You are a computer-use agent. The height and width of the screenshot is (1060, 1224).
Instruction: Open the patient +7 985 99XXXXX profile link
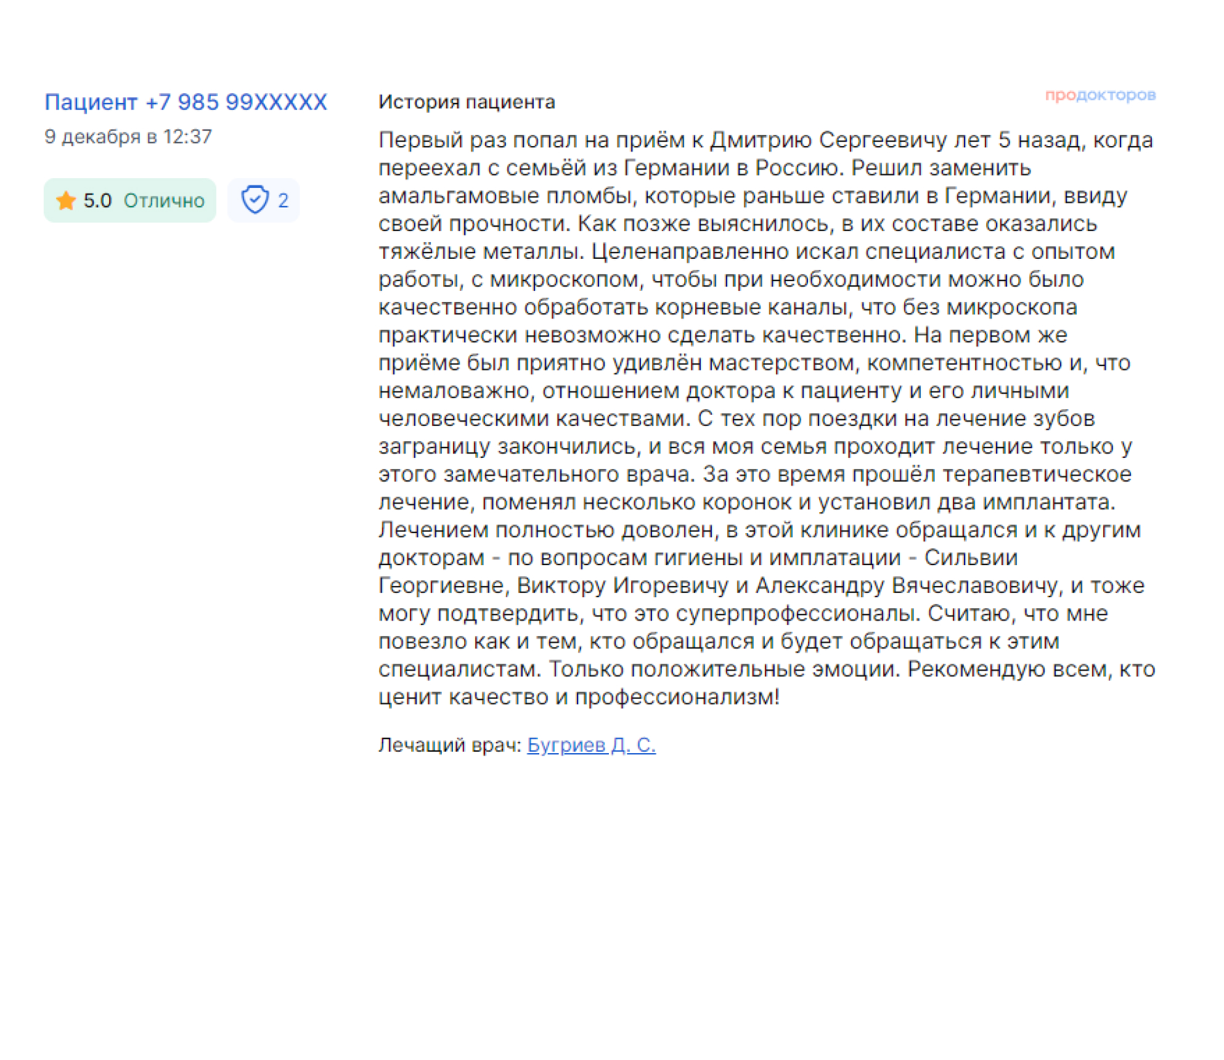(x=186, y=102)
